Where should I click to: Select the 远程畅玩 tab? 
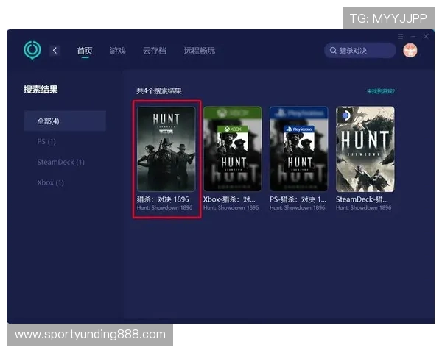coord(200,51)
